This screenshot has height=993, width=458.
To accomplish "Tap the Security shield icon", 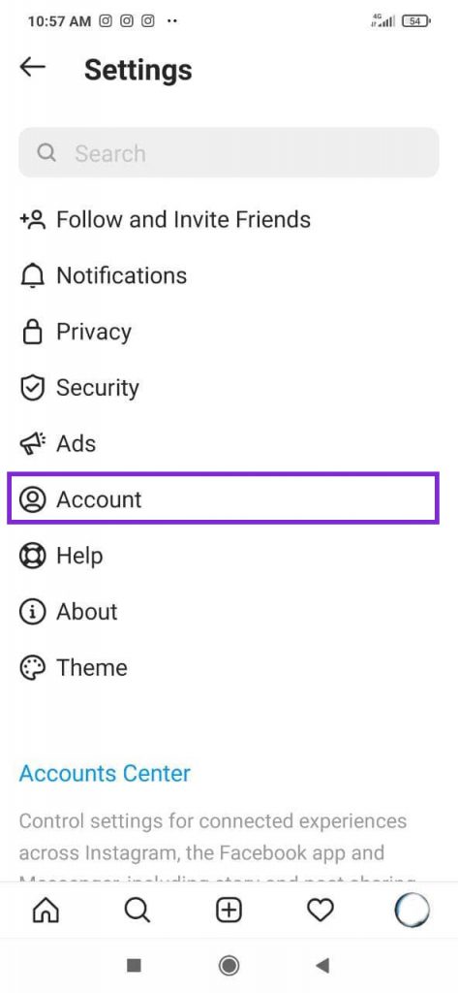I will click(x=32, y=388).
